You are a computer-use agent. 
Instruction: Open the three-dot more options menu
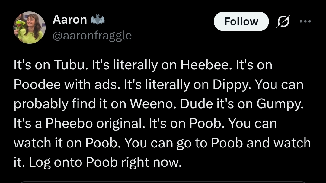305,22
